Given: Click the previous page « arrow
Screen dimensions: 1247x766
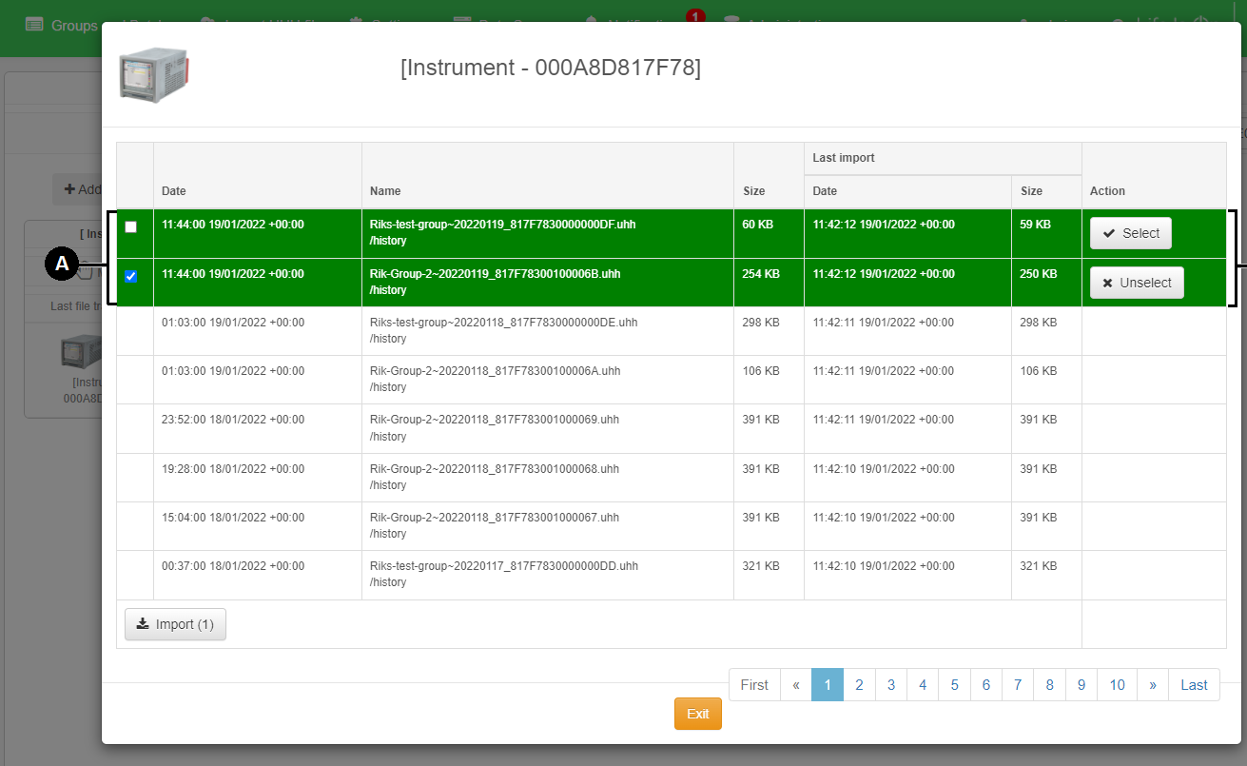Looking at the screenshot, I should pyautogui.click(x=795, y=685).
